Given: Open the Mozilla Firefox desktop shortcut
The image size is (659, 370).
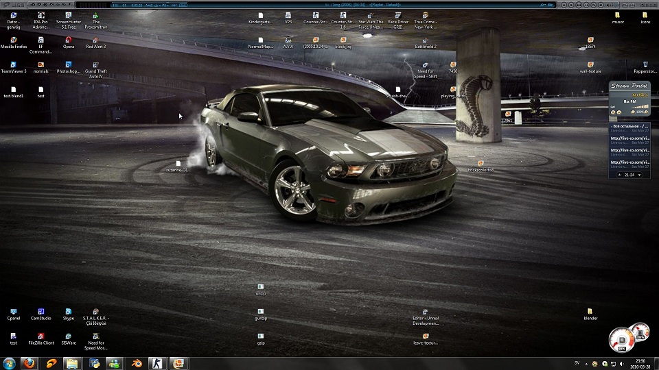Looking at the screenshot, I should (14, 40).
